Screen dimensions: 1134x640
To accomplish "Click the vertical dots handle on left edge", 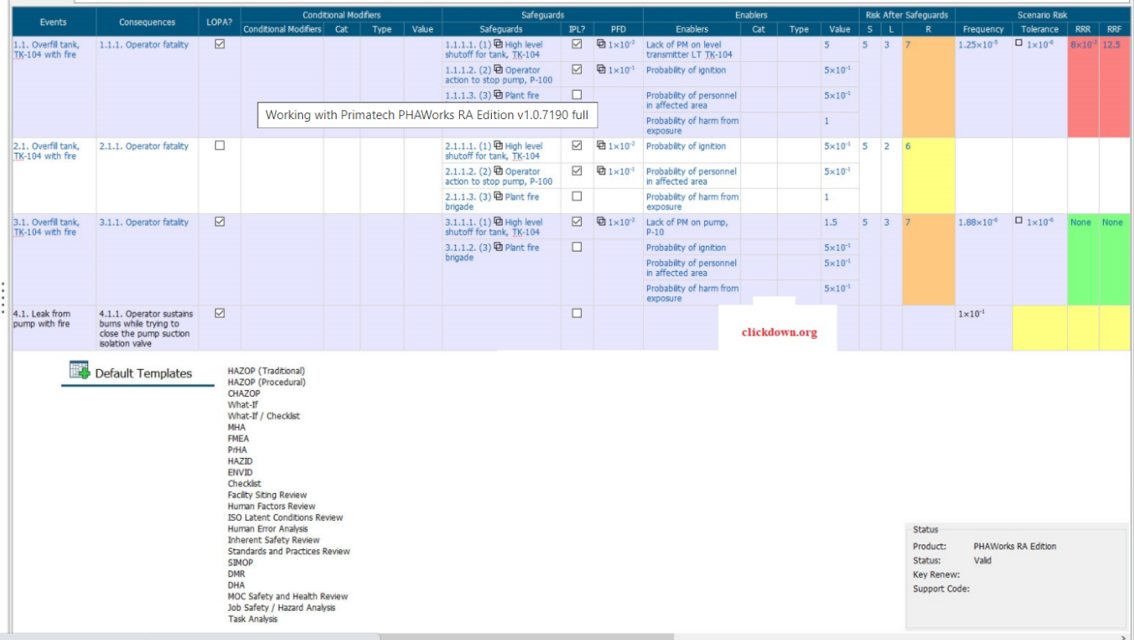I will coord(3,299).
